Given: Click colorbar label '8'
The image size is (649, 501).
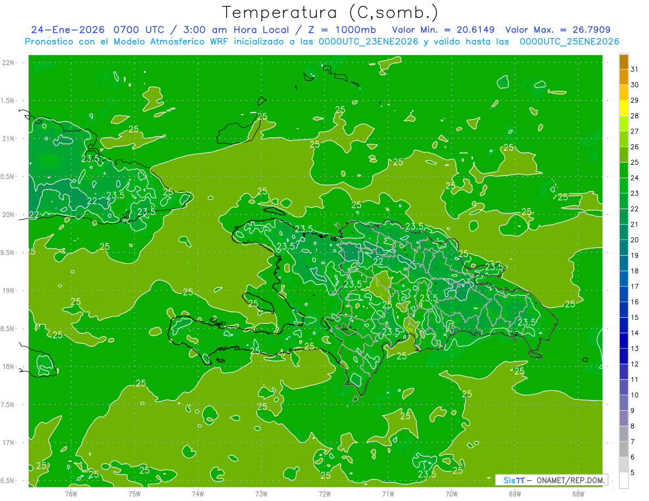Looking at the screenshot, I should [x=633, y=426].
